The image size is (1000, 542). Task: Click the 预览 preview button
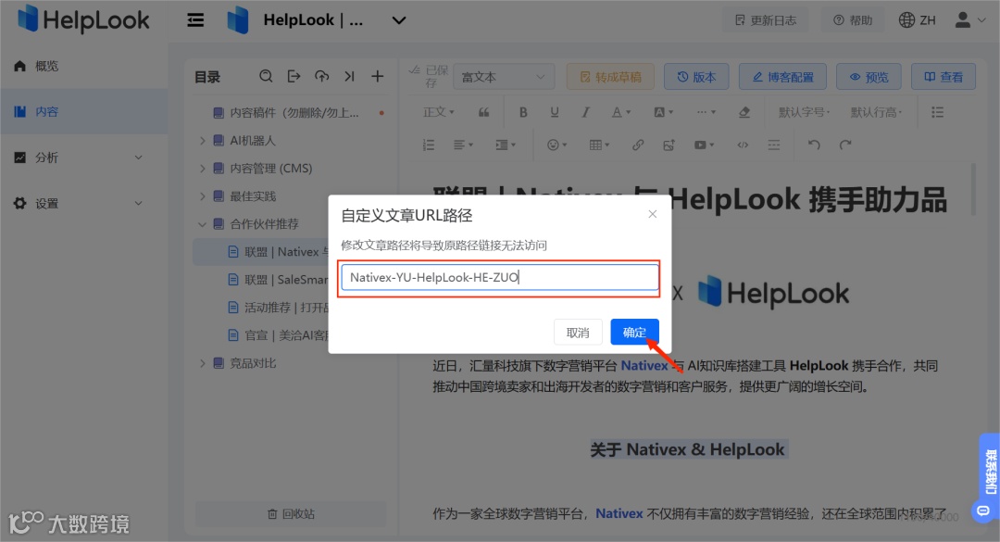pos(868,76)
